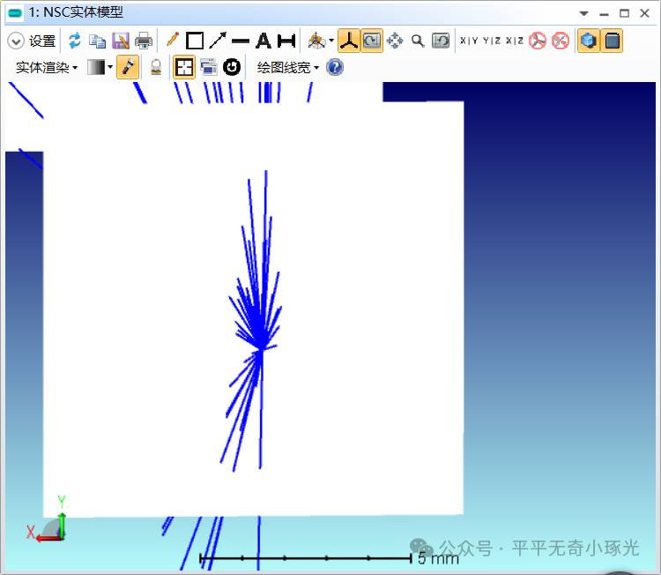This screenshot has width=661, height=575.
Task: Click the XYZ axis orientation indicator
Action: click(x=48, y=519)
